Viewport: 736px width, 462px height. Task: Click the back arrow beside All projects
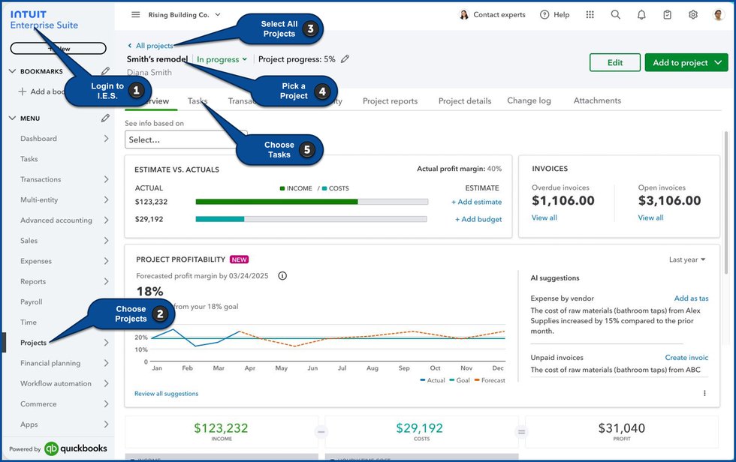tap(129, 46)
